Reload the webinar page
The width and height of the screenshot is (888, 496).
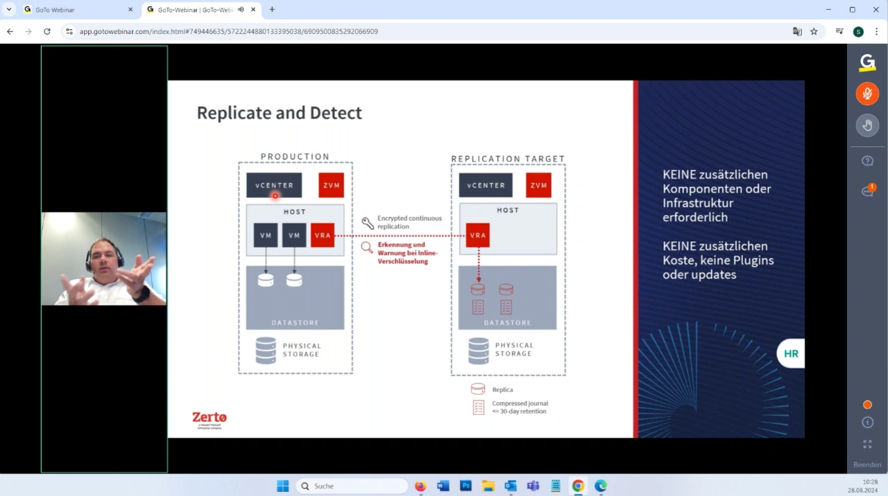(47, 31)
